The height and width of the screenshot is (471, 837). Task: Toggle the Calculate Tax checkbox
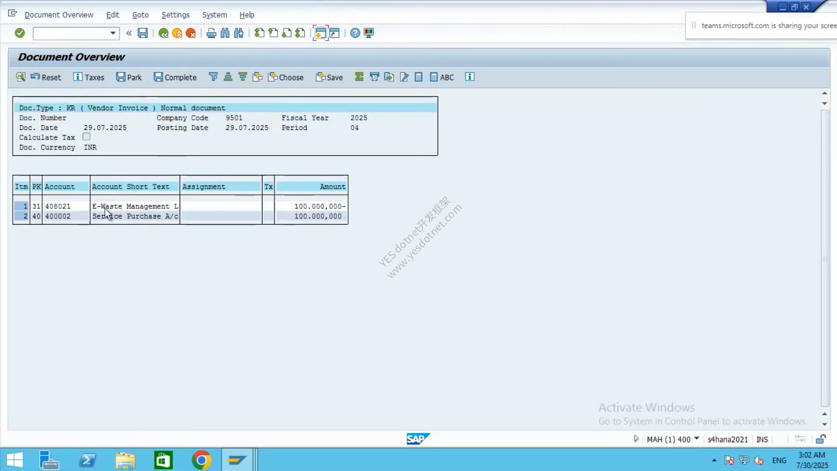pyautogui.click(x=86, y=137)
